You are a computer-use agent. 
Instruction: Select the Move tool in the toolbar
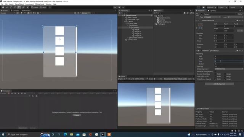(7, 7)
